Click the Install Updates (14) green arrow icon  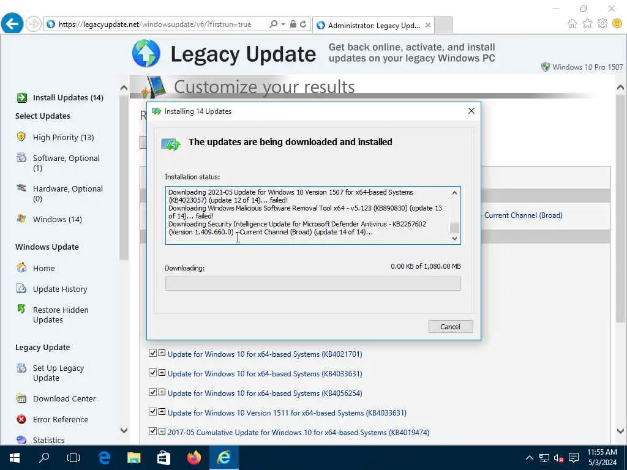21,97
